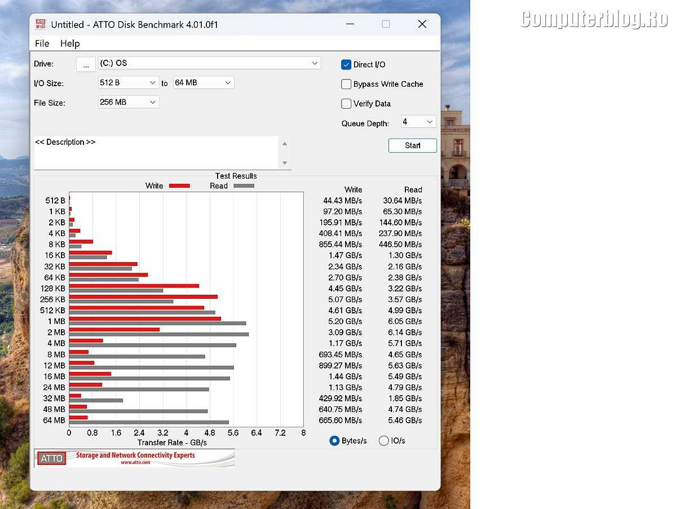This screenshot has width=676, height=509.
Task: Click the ATTO logo in bottom banner
Action: [x=51, y=458]
